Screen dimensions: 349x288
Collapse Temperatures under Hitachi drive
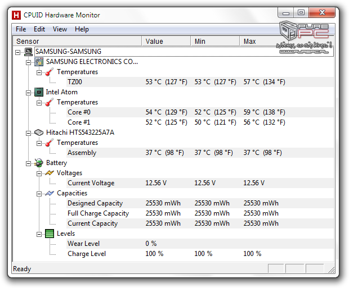(39, 144)
